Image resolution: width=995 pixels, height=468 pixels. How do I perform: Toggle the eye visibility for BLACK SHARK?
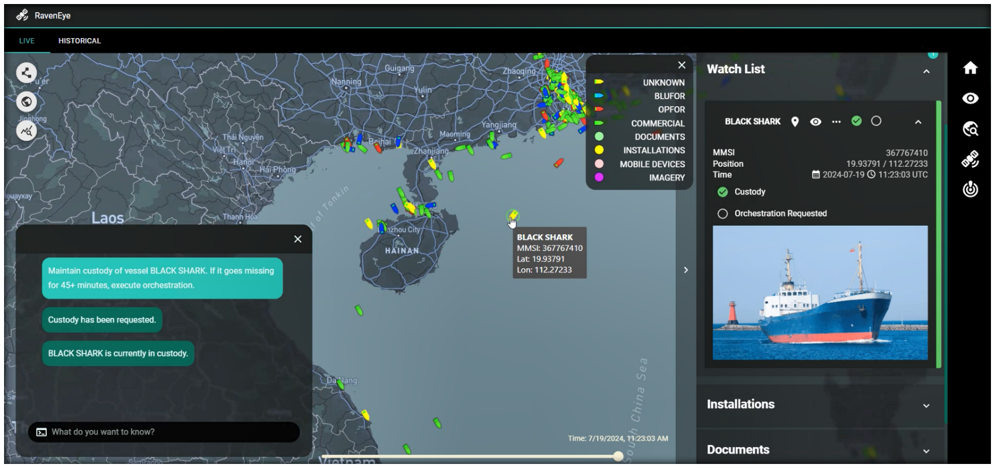point(815,122)
